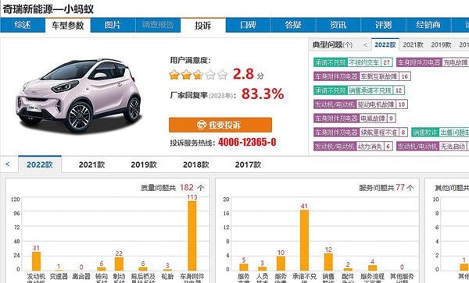The width and height of the screenshot is (469, 283).
Task: Click the 我要投诉 complaint button
Action: (220, 125)
